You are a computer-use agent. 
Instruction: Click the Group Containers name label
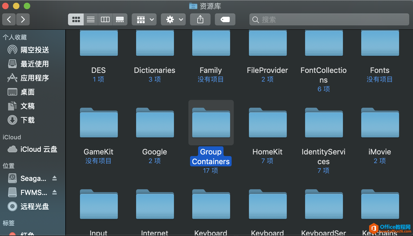[211, 157]
